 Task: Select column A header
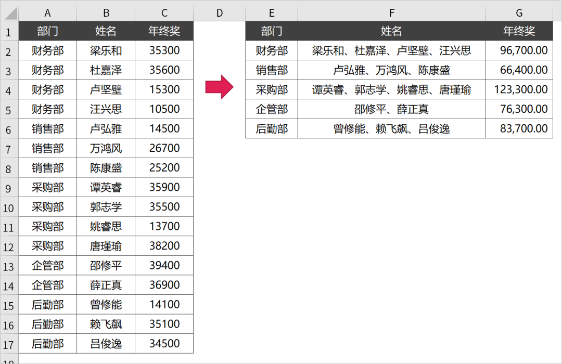(x=47, y=13)
